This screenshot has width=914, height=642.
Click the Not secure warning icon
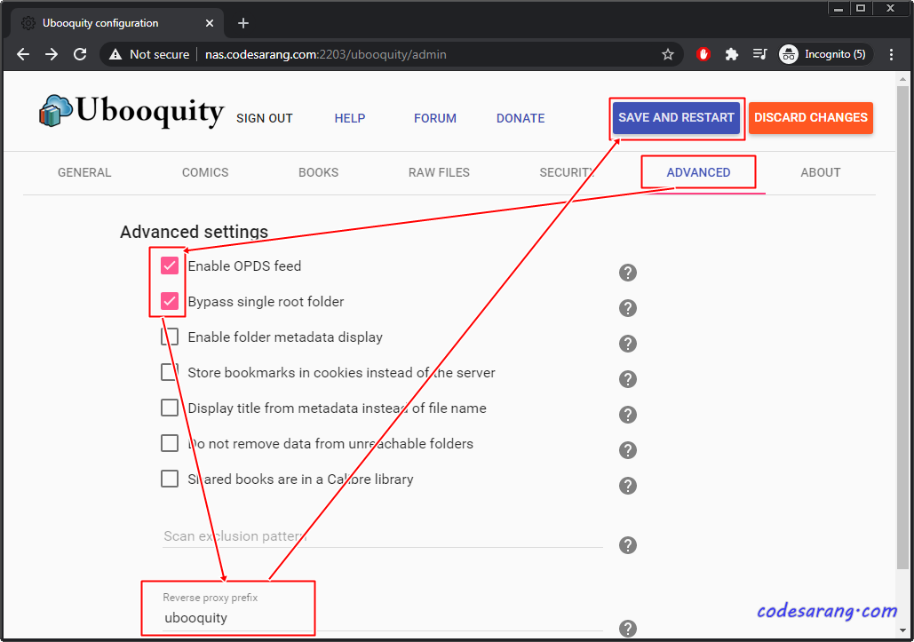[x=115, y=54]
